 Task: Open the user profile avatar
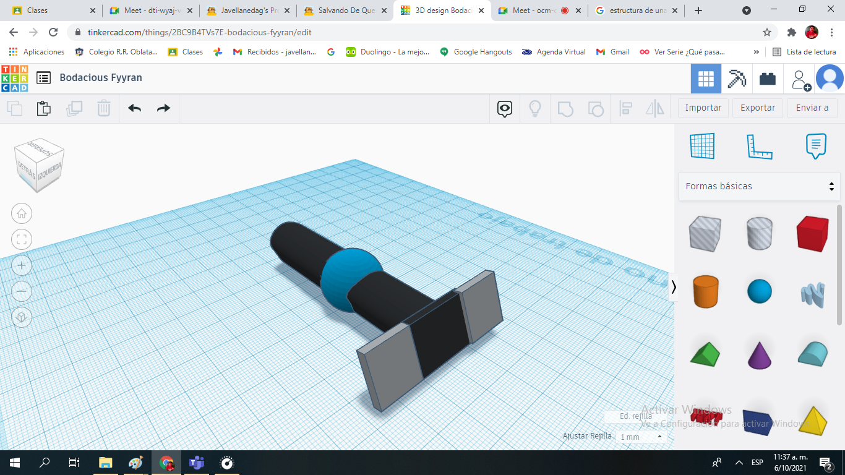[x=830, y=79]
